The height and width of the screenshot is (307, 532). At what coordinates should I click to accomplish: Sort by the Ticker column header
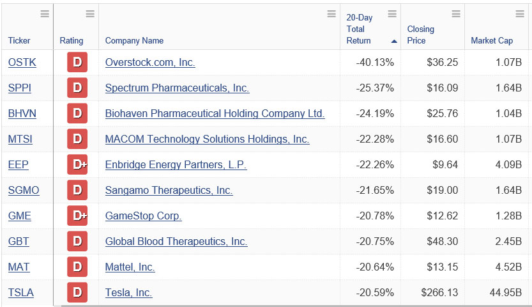[19, 40]
